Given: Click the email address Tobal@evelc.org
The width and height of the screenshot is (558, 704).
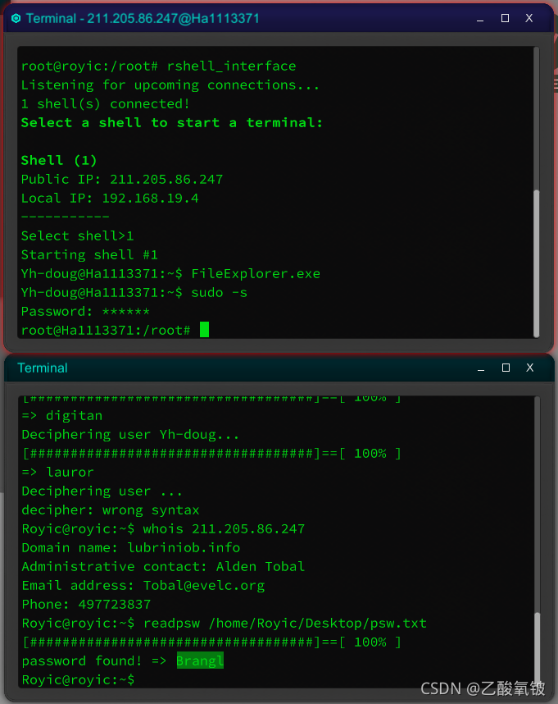Looking at the screenshot, I should (x=204, y=586).
